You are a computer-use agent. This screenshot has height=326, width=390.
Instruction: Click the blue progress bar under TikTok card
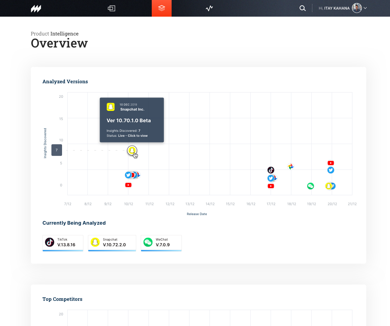(63, 251)
